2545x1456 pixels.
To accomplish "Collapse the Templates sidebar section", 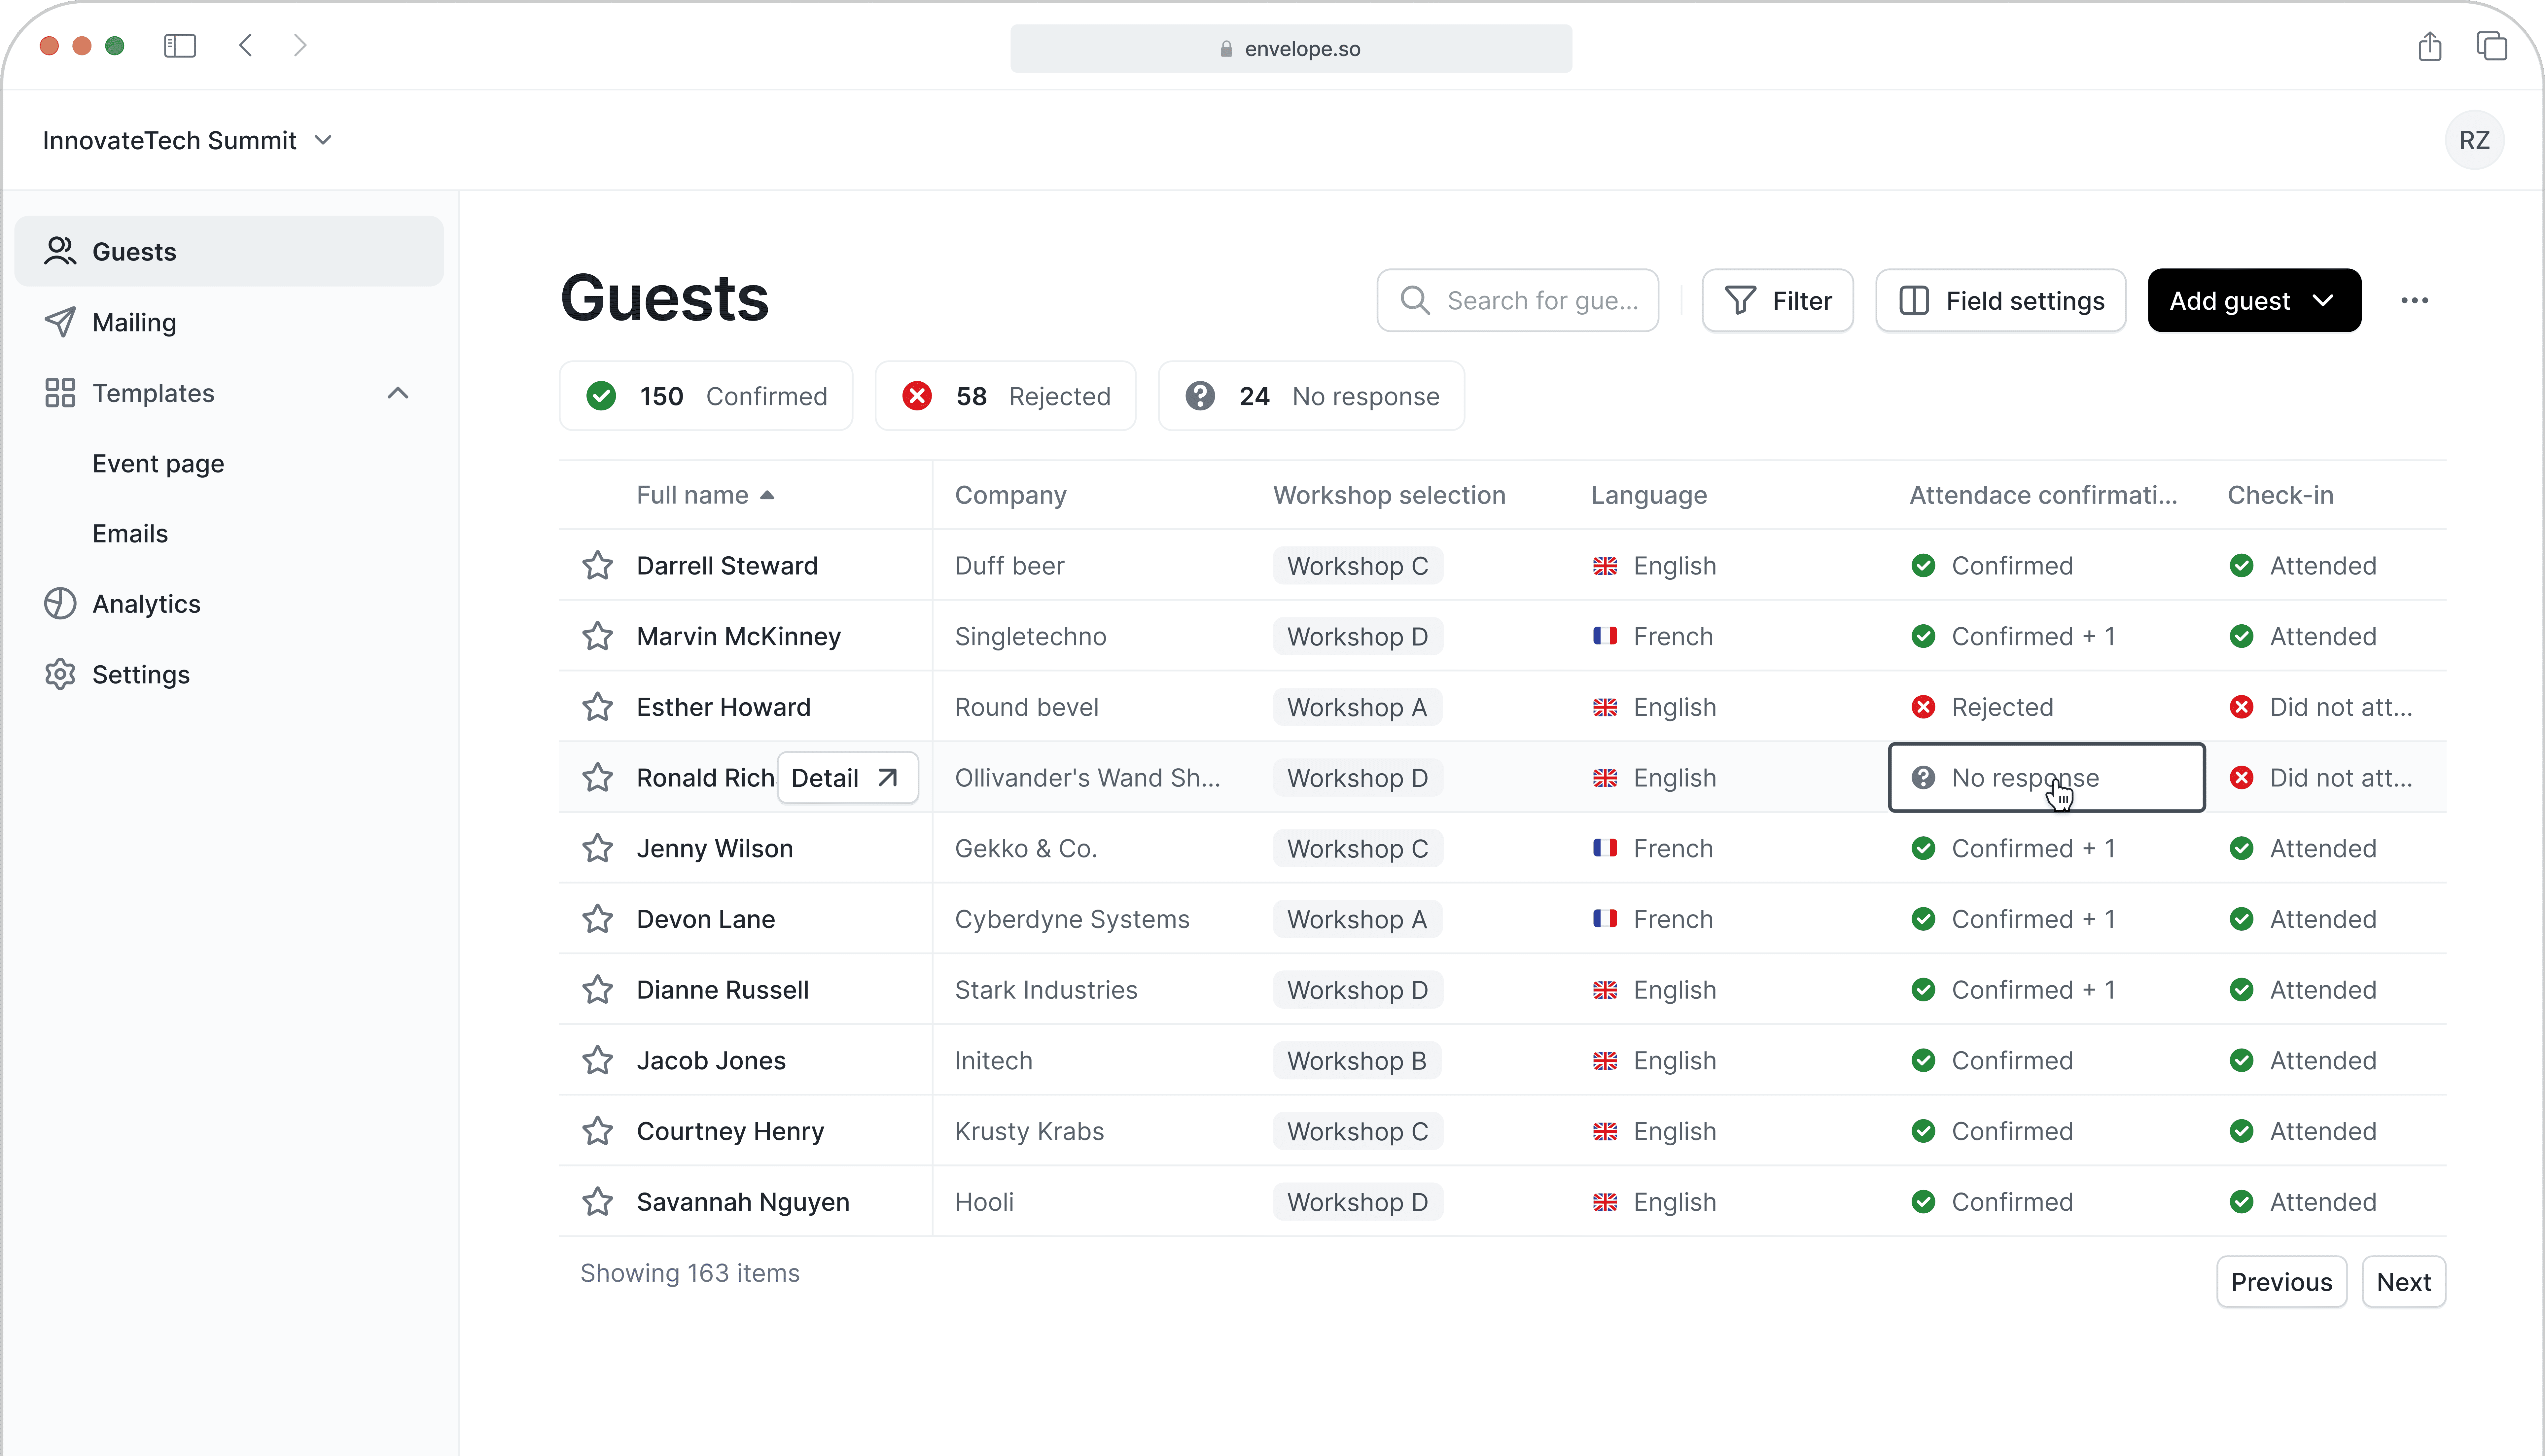I will pos(397,393).
